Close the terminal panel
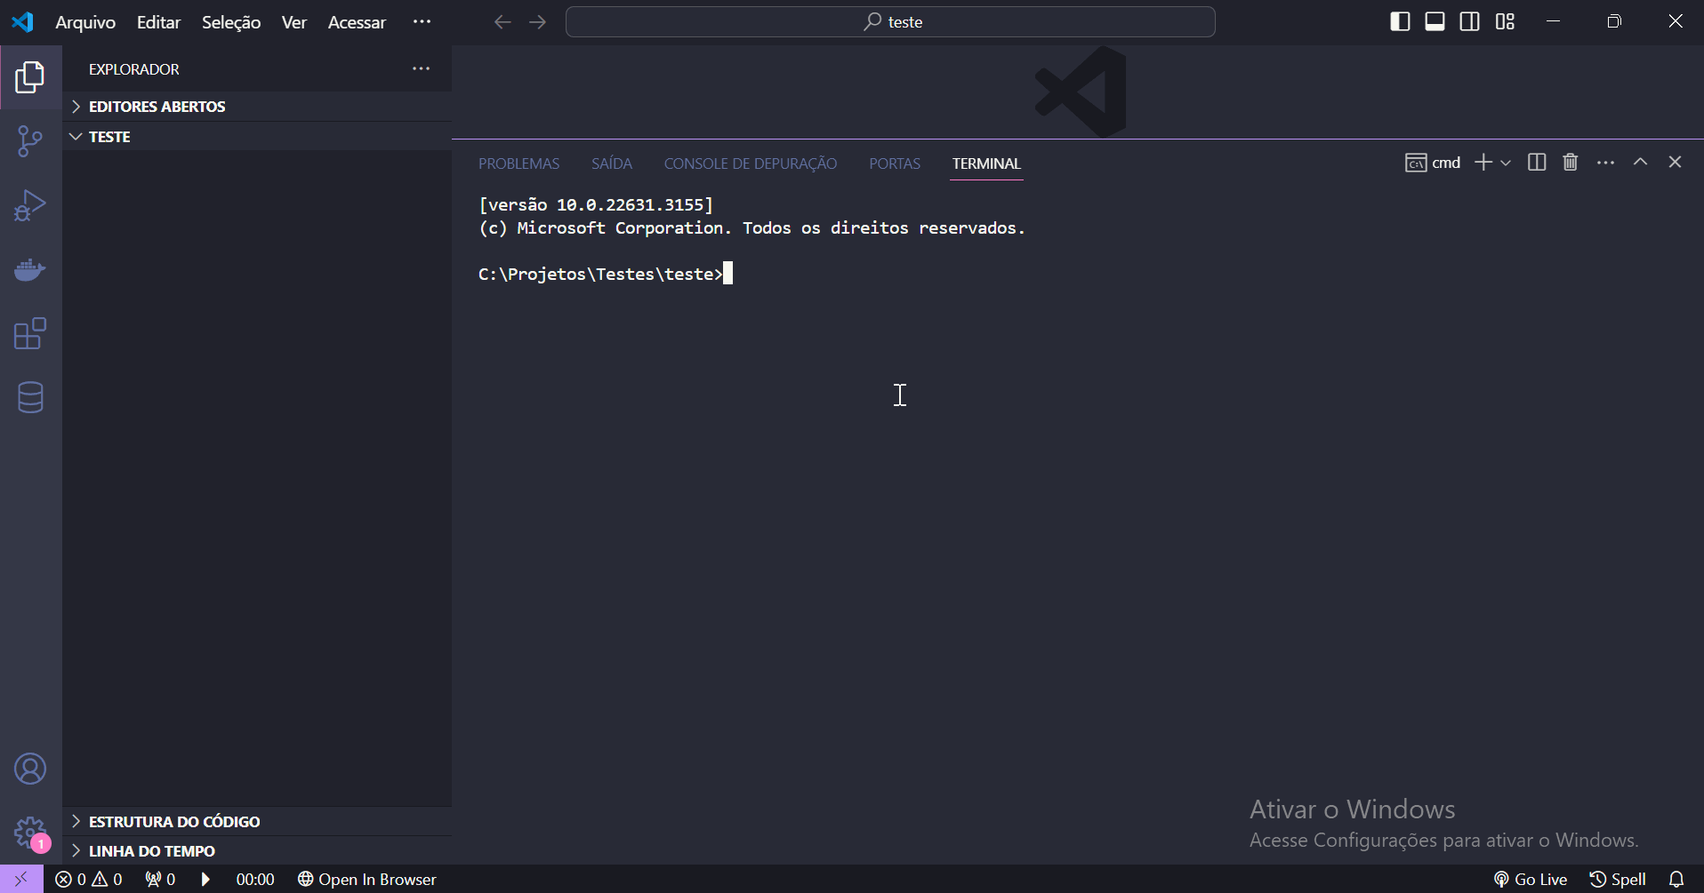 (1675, 162)
